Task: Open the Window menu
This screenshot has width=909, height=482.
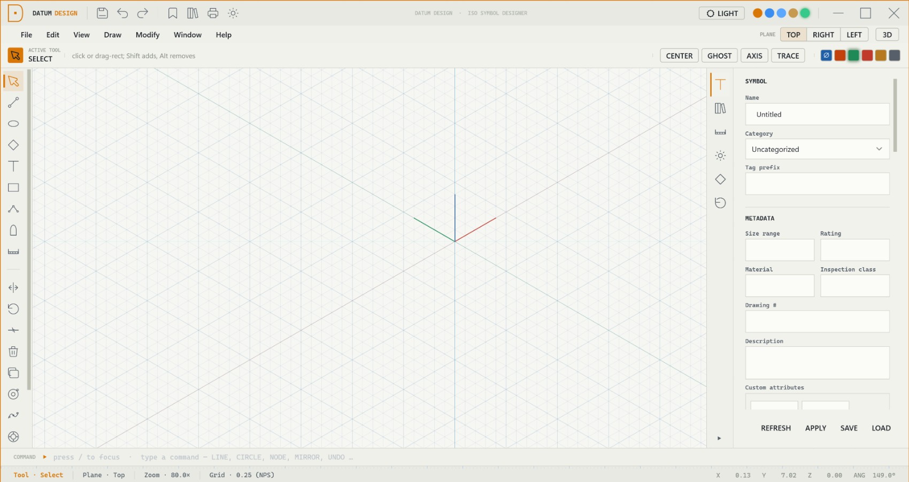Action: 188,35
